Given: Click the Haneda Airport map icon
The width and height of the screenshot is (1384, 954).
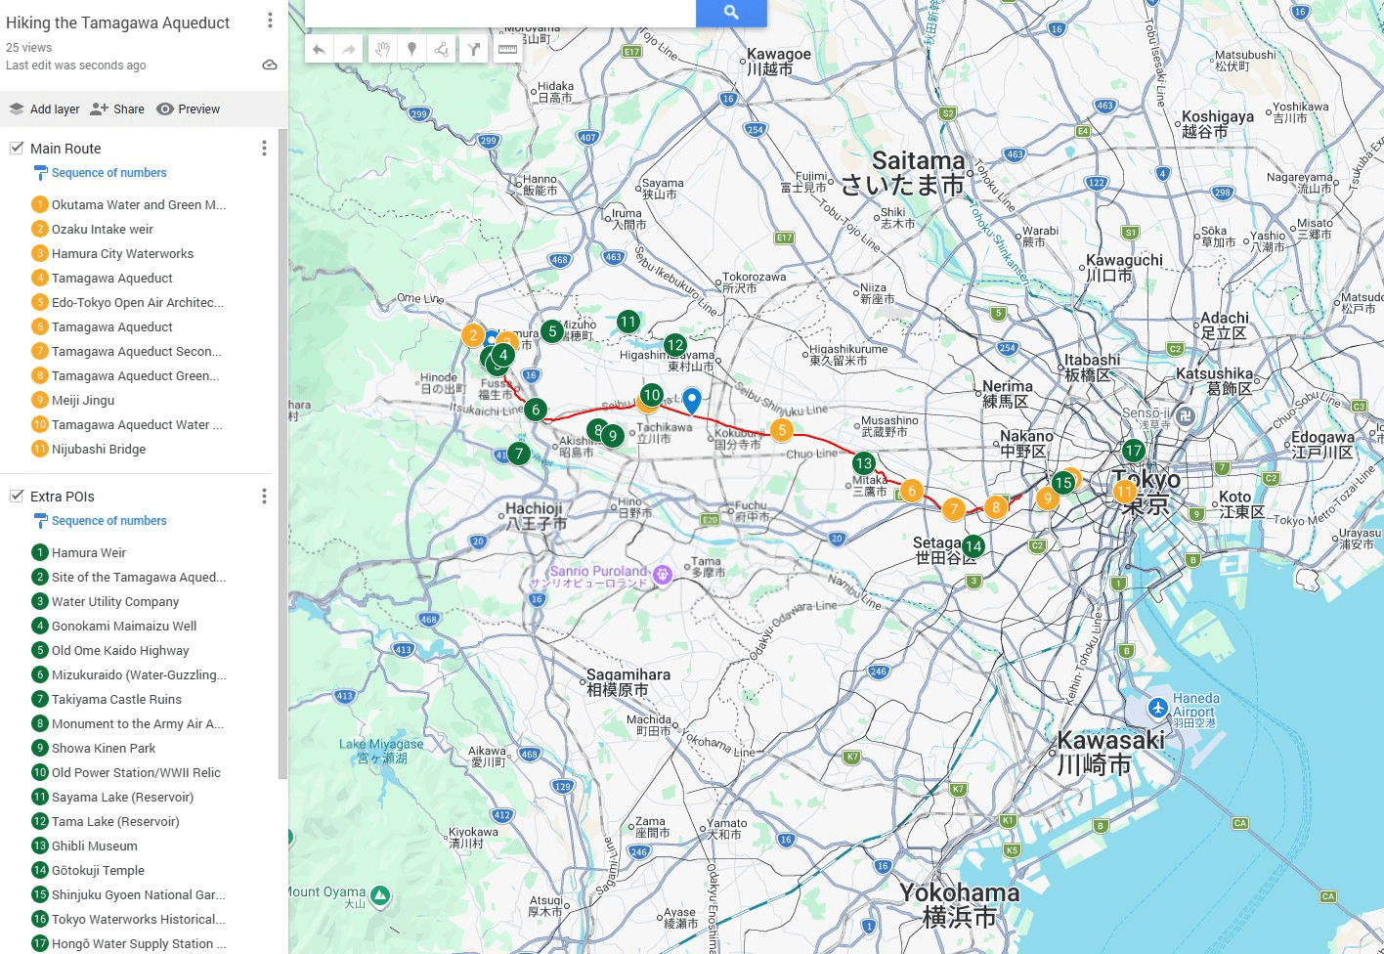Looking at the screenshot, I should (1158, 707).
